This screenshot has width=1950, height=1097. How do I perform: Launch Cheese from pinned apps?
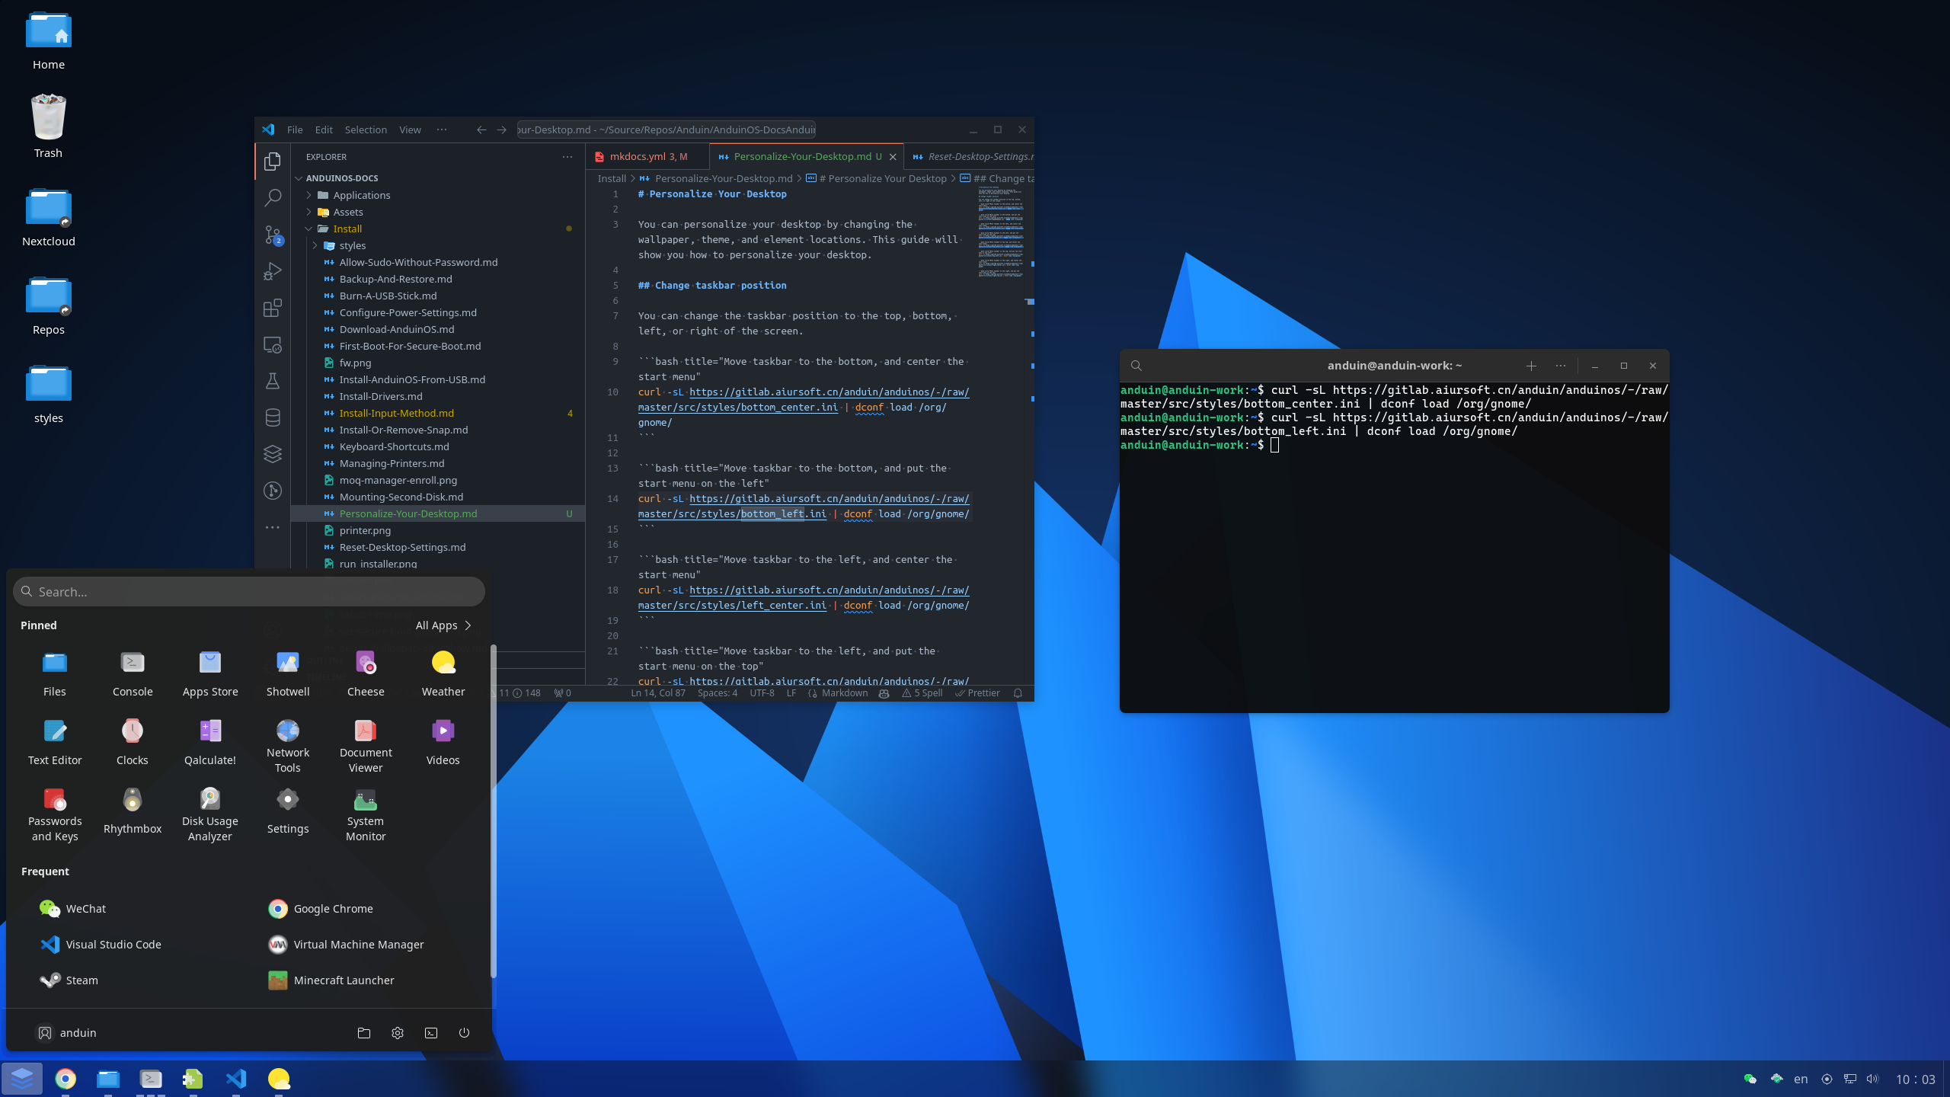pyautogui.click(x=366, y=673)
